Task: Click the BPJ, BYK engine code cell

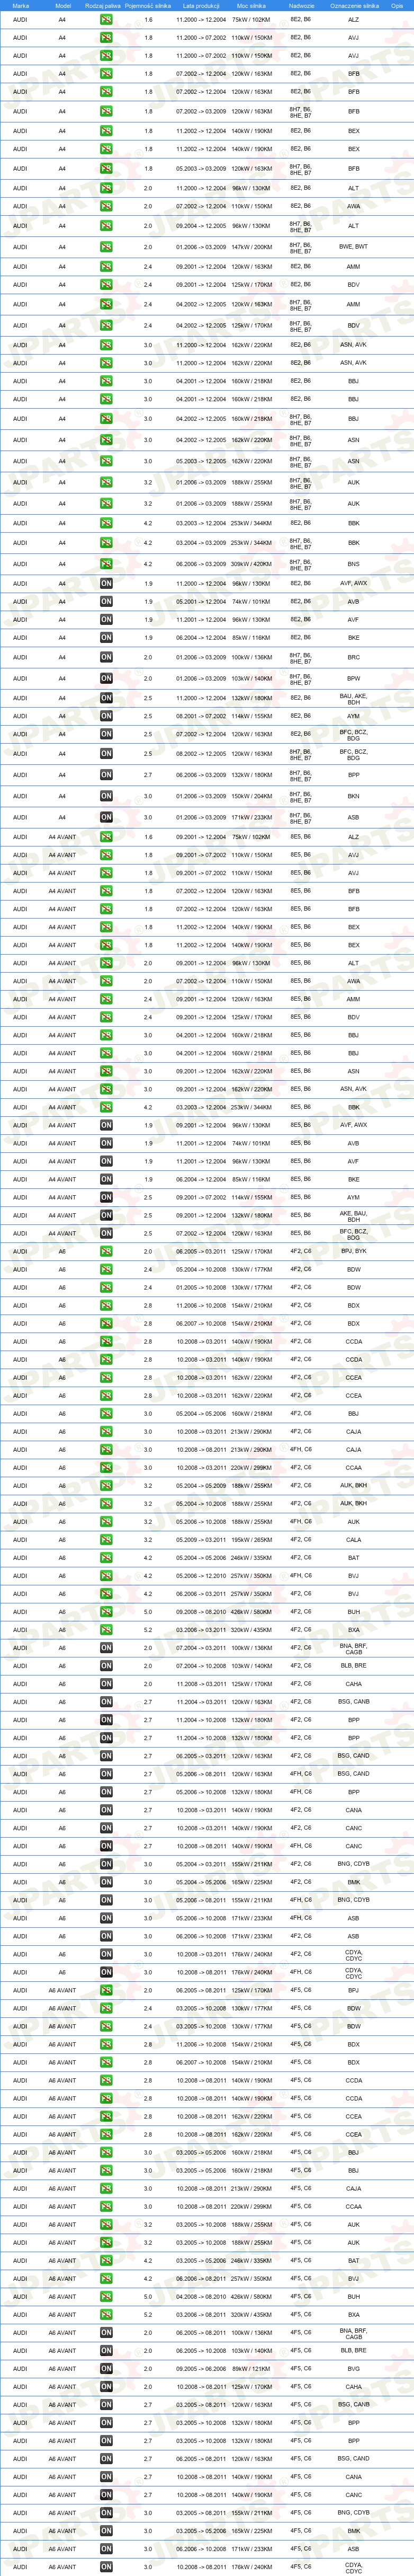Action: (353, 1252)
